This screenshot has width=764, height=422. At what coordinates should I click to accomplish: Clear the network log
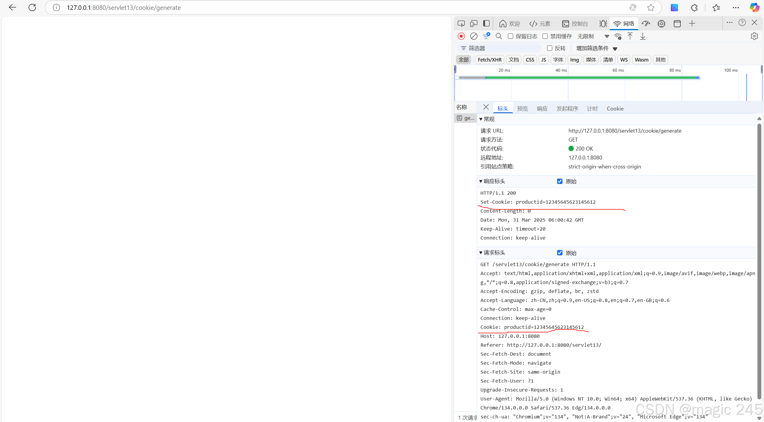(474, 36)
